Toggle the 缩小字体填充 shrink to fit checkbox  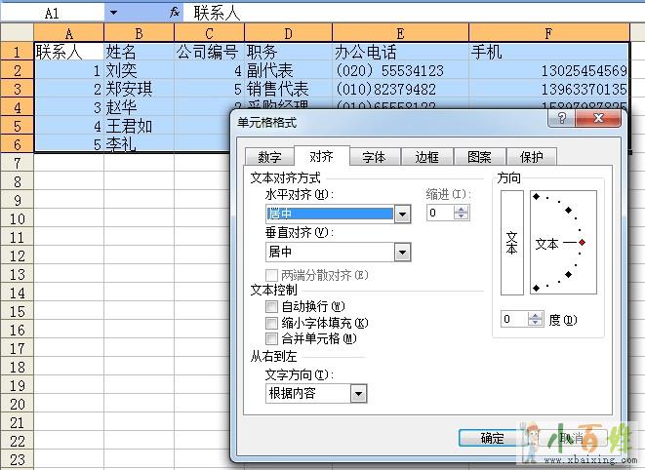(272, 323)
